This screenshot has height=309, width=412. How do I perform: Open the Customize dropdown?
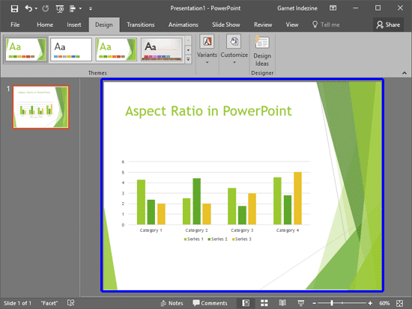[234, 62]
